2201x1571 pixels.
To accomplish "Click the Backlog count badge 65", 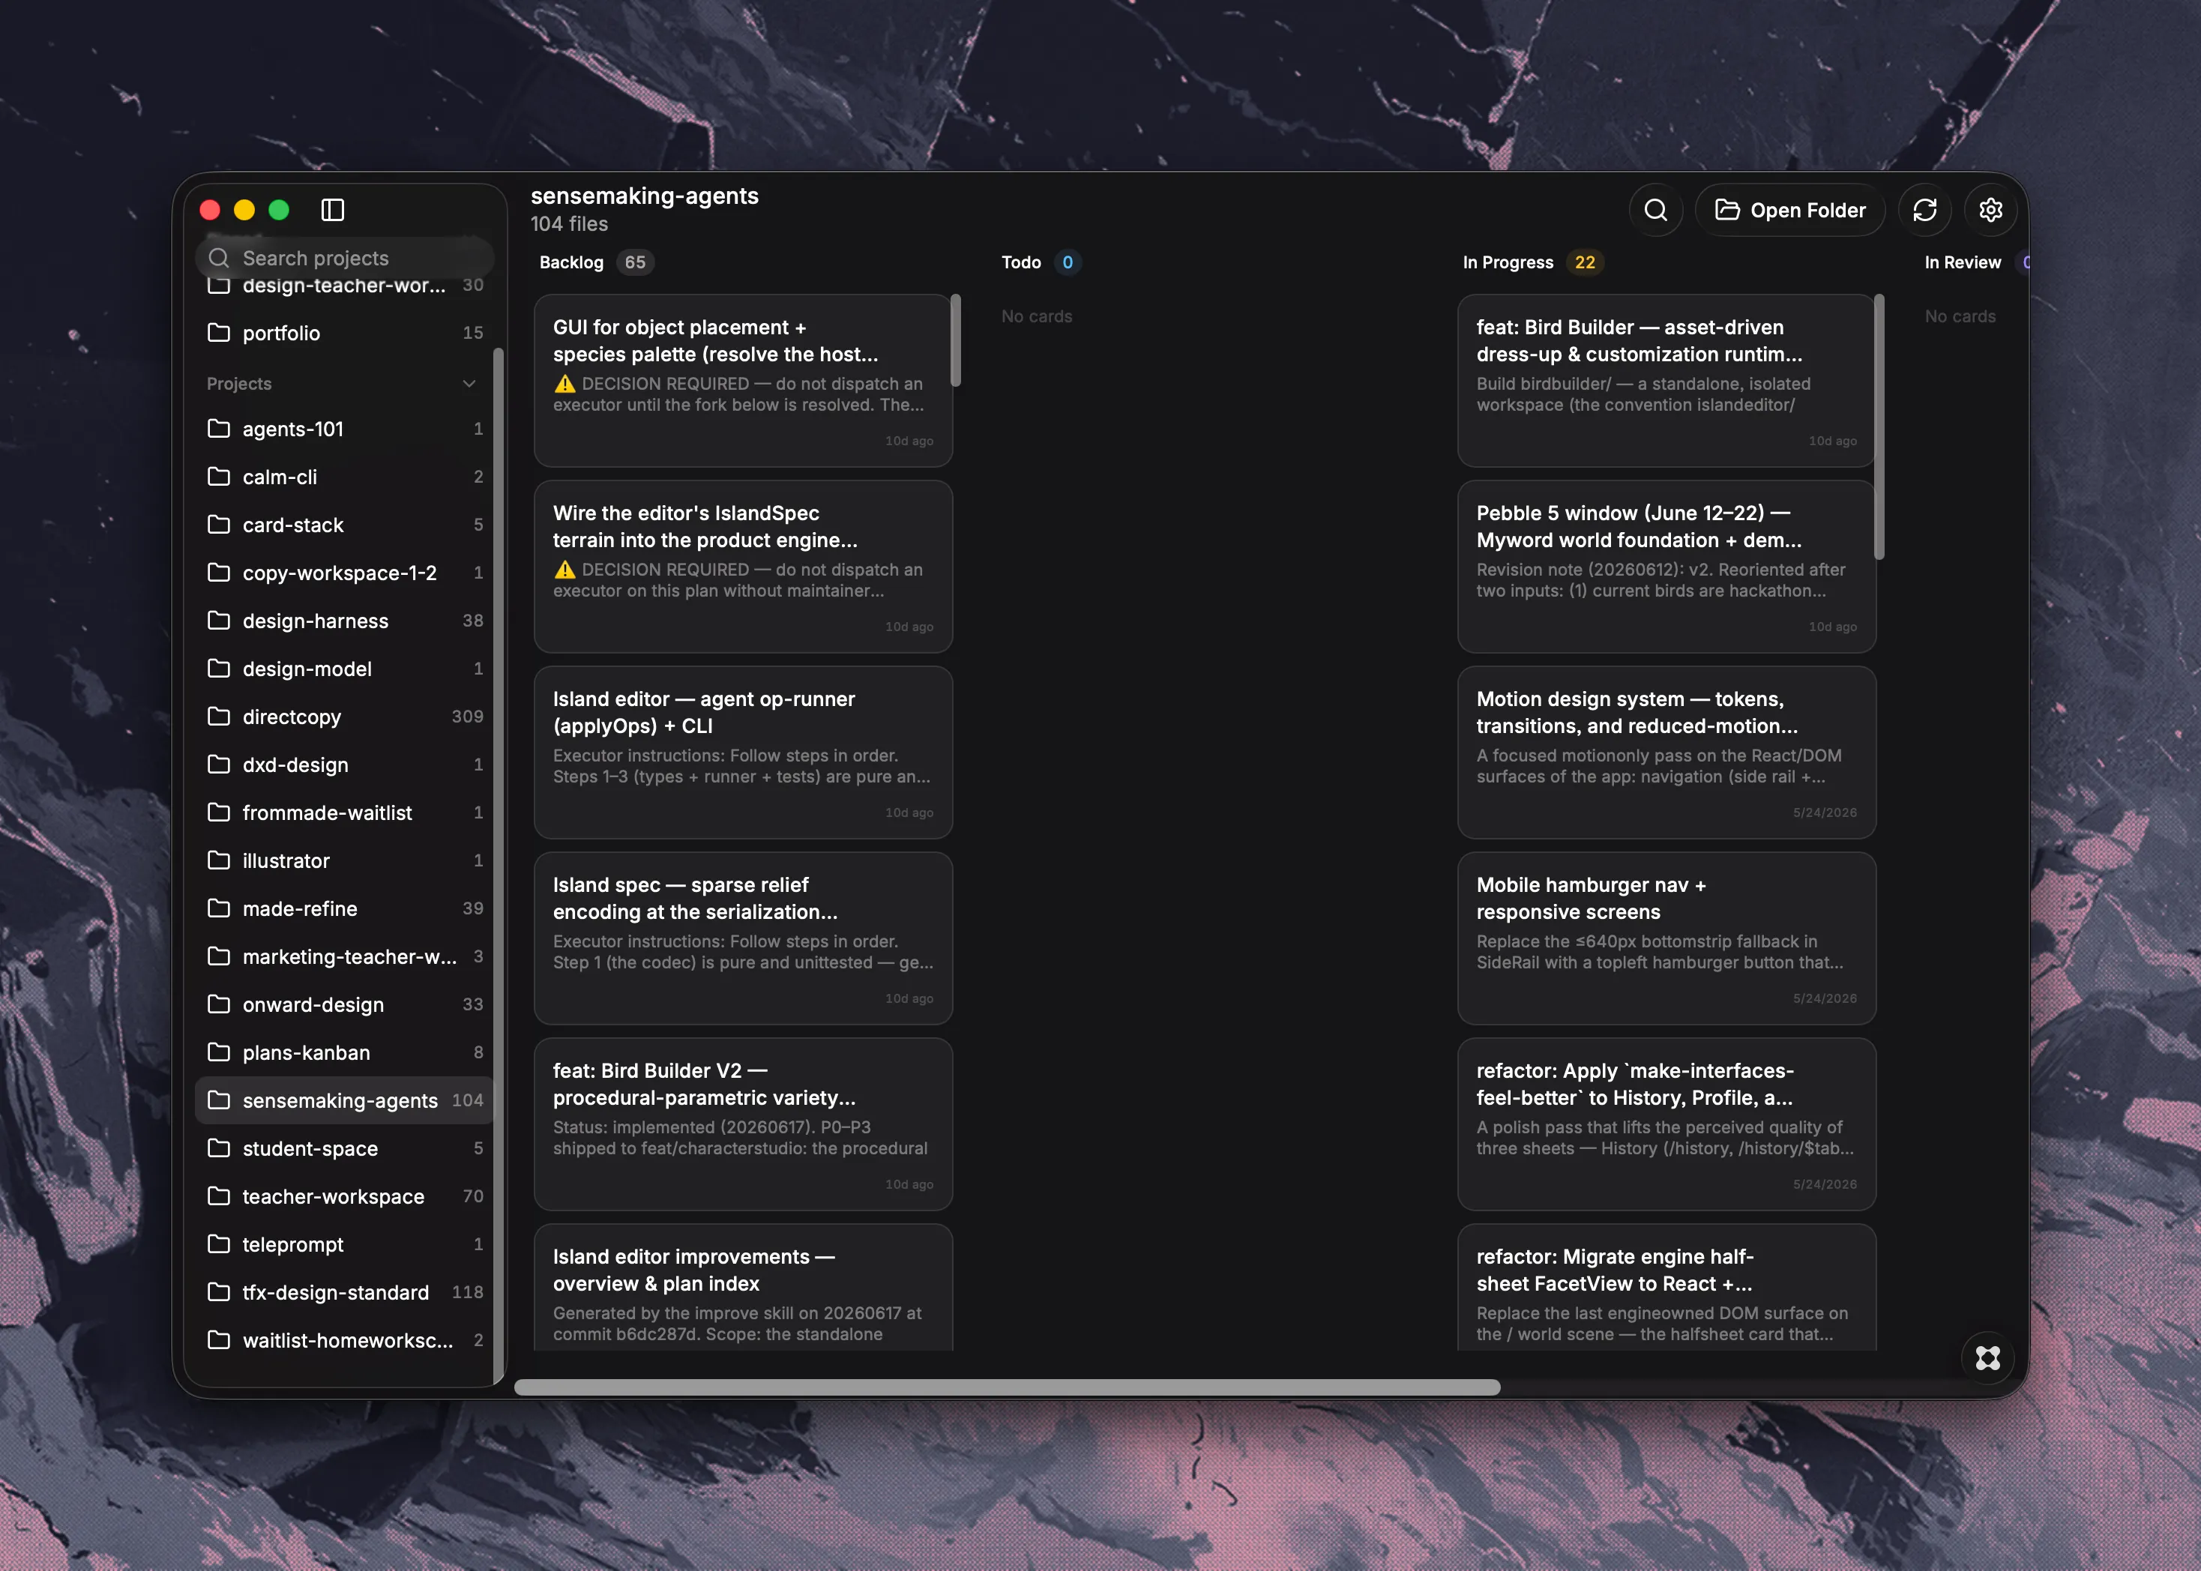I will pyautogui.click(x=635, y=262).
